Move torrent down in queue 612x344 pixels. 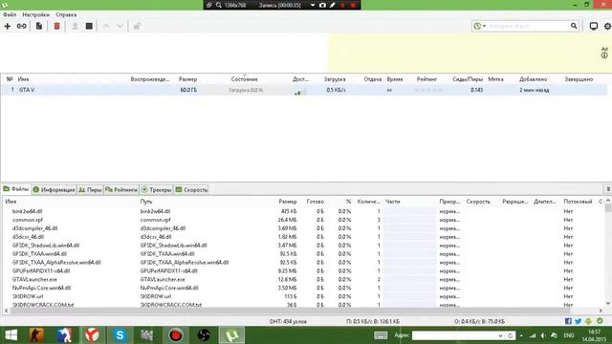coord(120,26)
